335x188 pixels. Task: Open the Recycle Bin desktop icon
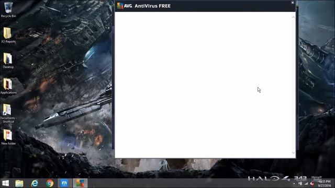8,9
